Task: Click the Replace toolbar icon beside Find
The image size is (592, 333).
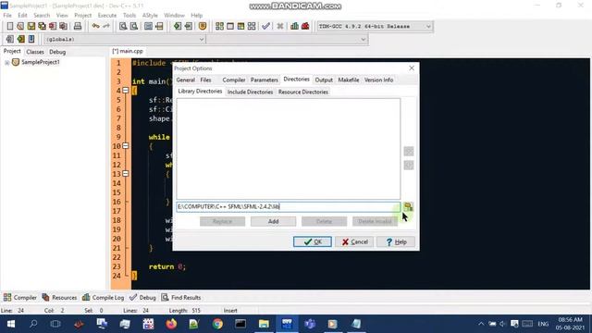Action: pyautogui.click(x=133, y=26)
